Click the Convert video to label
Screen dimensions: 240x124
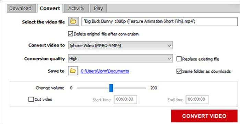[x=47, y=45]
